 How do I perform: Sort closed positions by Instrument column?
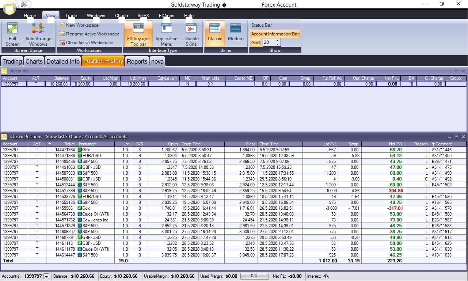tap(95, 144)
